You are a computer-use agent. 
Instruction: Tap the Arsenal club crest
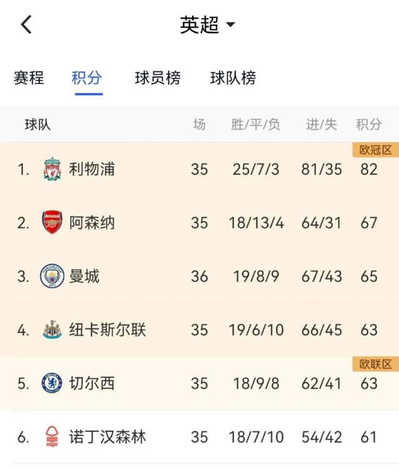(x=52, y=222)
